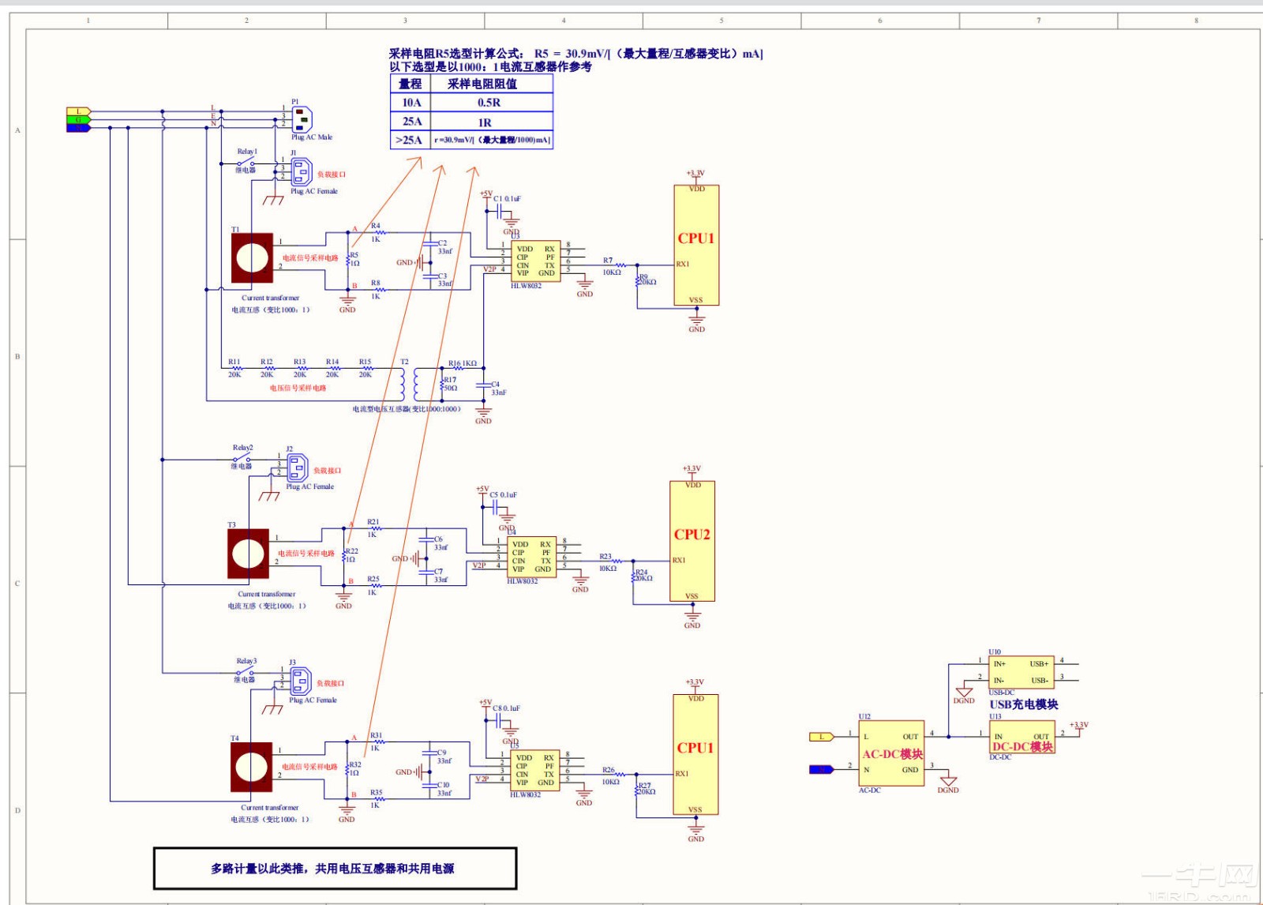The image size is (1263, 905).
Task: Select the T3 current transformer symbol
Action: pyautogui.click(x=248, y=554)
